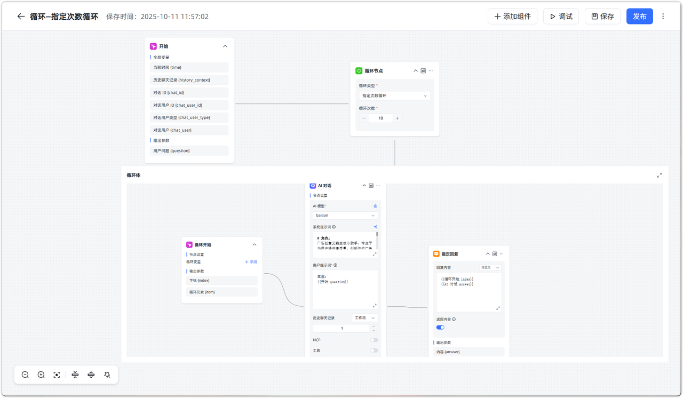The width and height of the screenshot is (683, 398).
Task: Collapse all nodes with the toolbar icon
Action: (x=75, y=375)
